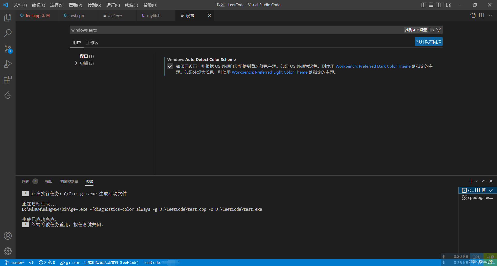
Task: Toggle primary sidebar layout icon
Action: 424,5
